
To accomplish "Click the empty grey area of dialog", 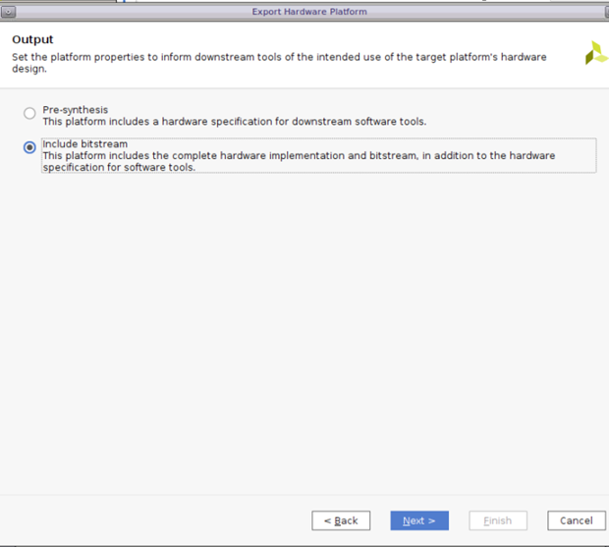I will [x=304, y=334].
